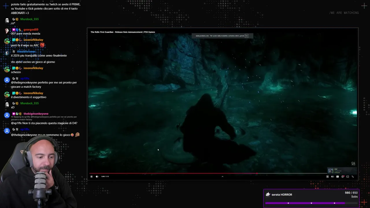370x208 pixels.
Task: Click the '/WE ARE WATCHING' label
Action: (344, 13)
